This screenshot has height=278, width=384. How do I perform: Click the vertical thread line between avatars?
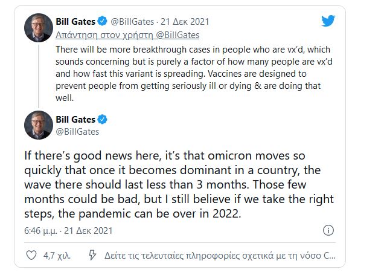(x=39, y=76)
